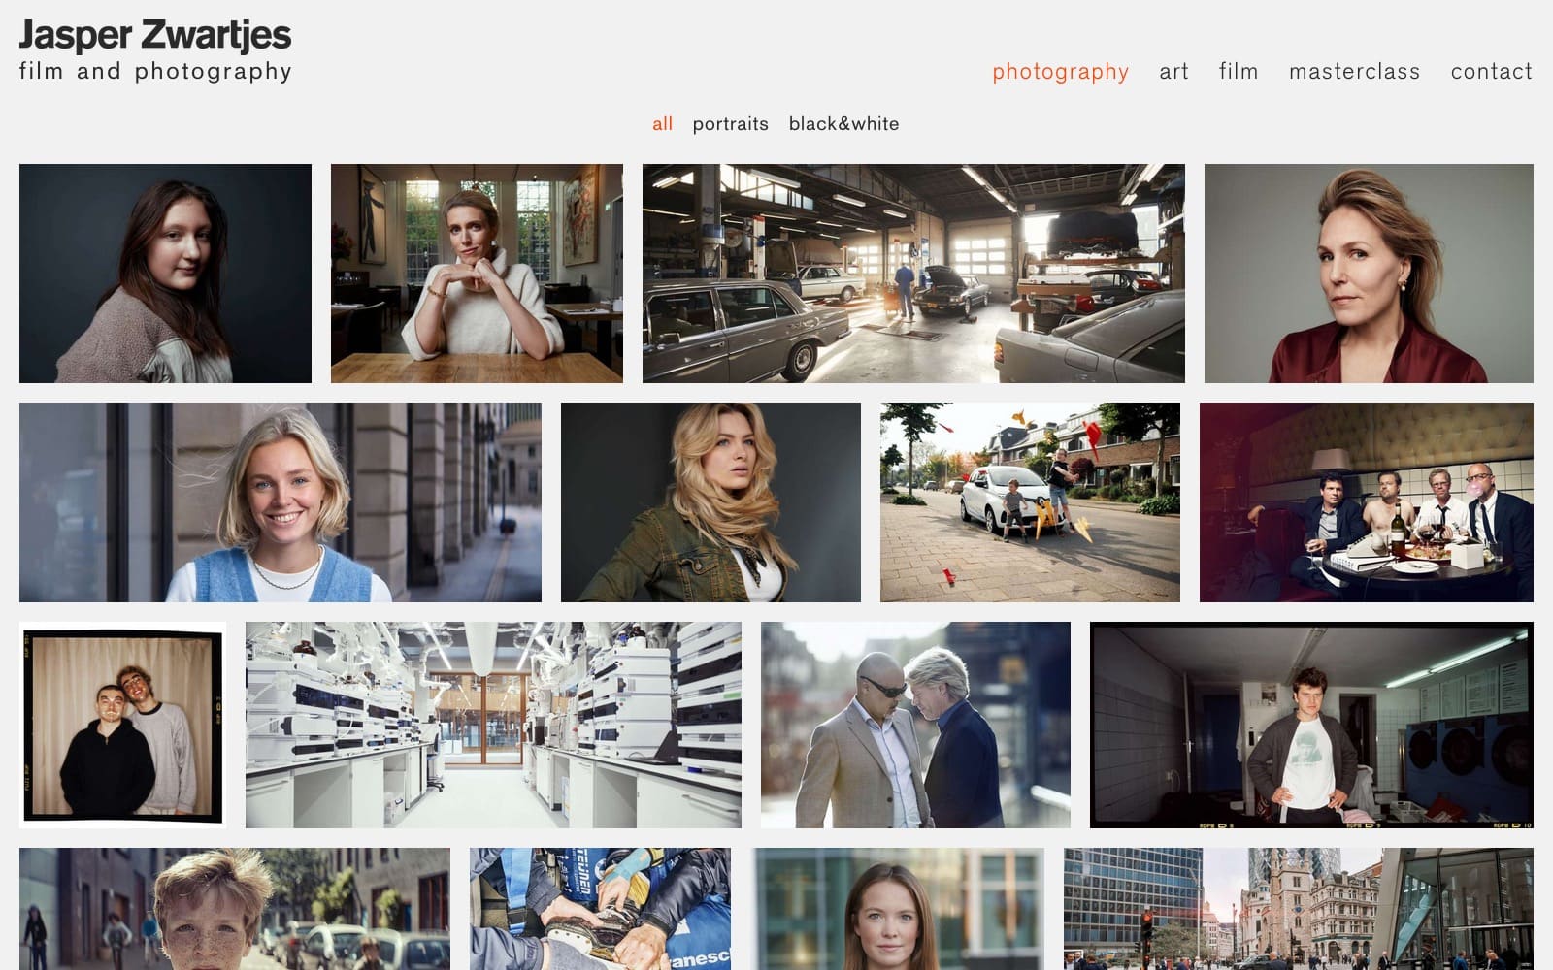
Task: Open the white car street scene photo
Action: tap(1030, 502)
